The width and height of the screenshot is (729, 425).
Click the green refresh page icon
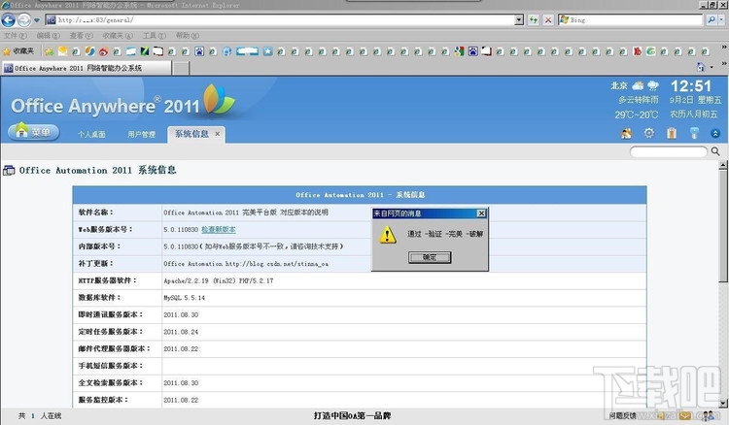pyautogui.click(x=534, y=20)
